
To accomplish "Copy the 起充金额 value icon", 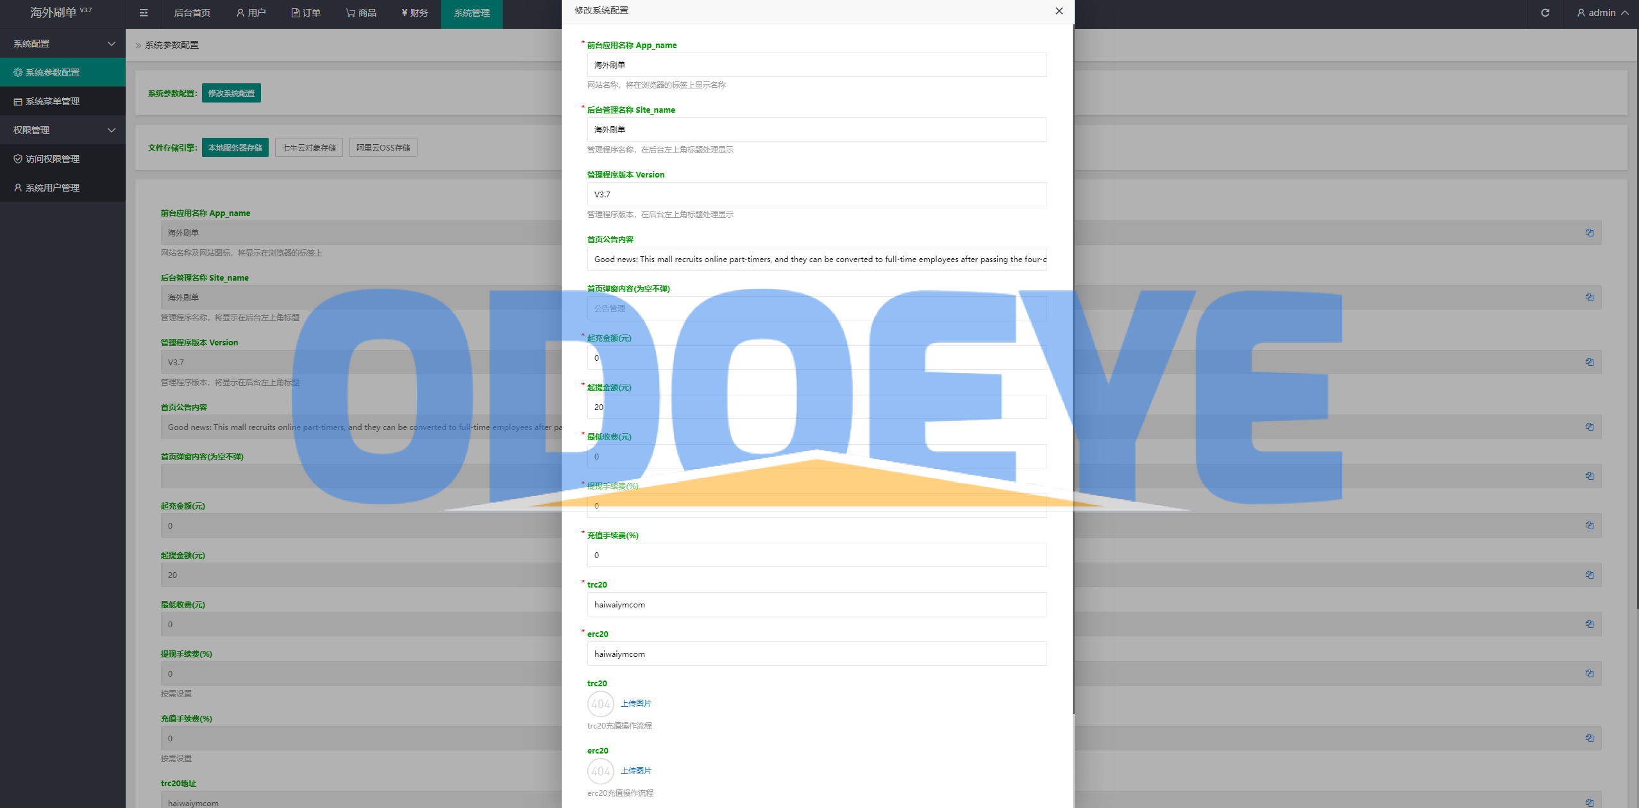I will (1590, 525).
